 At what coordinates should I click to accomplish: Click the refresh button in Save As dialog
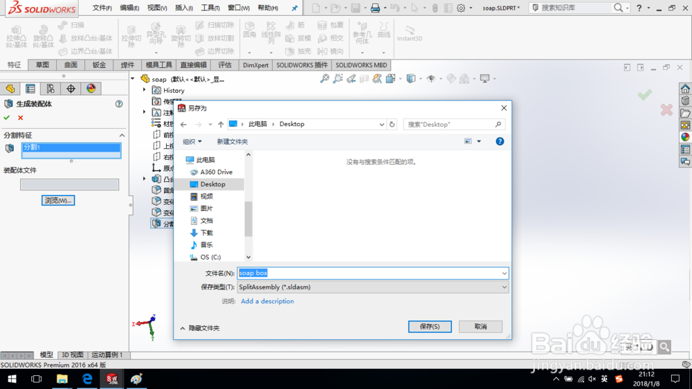tap(392, 125)
